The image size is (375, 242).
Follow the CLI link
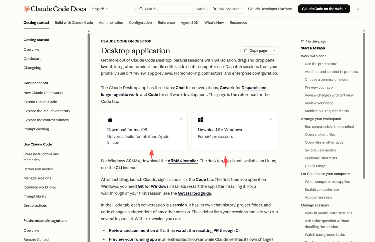click(119, 168)
